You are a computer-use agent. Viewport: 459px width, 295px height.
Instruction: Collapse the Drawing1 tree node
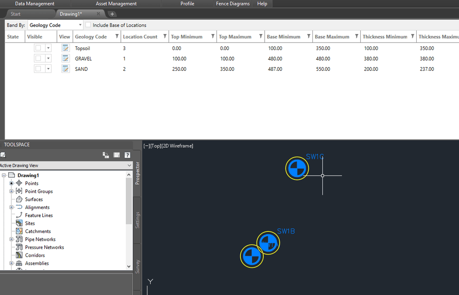point(4,176)
